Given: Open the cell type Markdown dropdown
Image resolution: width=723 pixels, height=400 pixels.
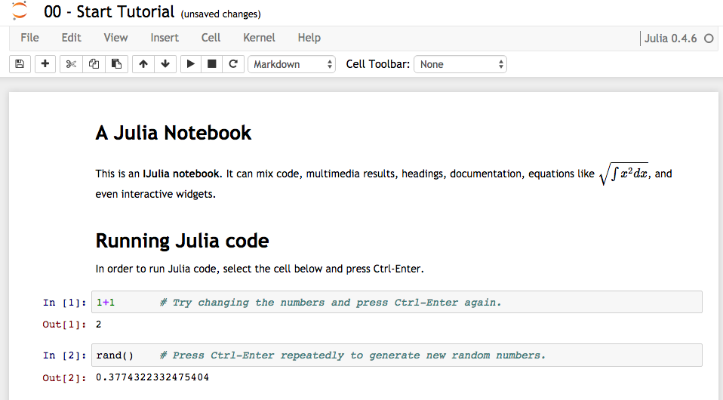Looking at the screenshot, I should [x=291, y=64].
